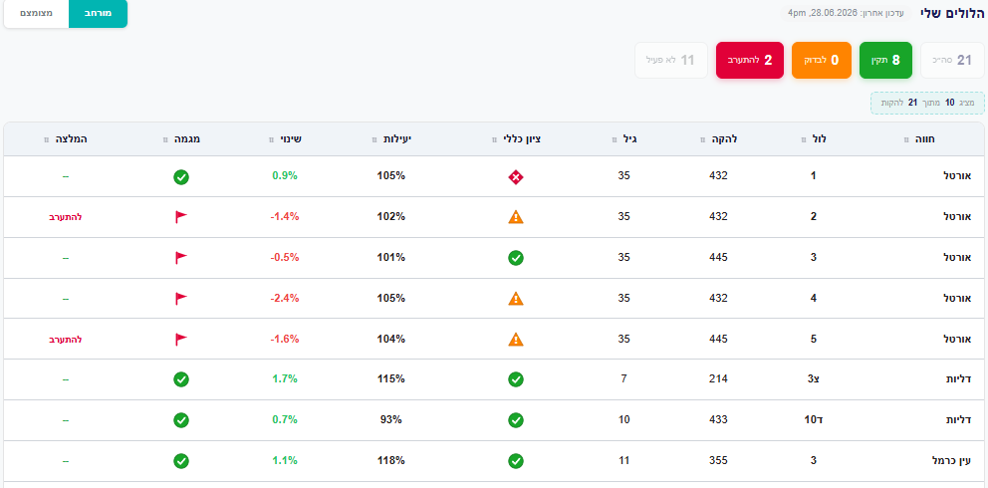Click the עדכון אחרון timestamp label

[848, 13]
